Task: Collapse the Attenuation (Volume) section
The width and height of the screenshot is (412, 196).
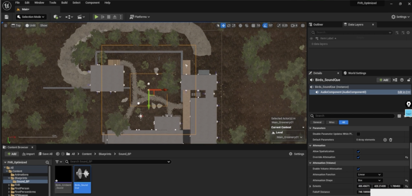Action: [x=310, y=163]
